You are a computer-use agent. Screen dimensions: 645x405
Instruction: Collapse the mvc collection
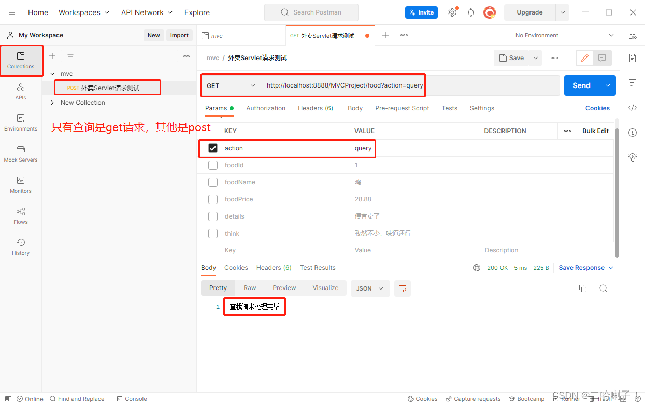[53, 74]
